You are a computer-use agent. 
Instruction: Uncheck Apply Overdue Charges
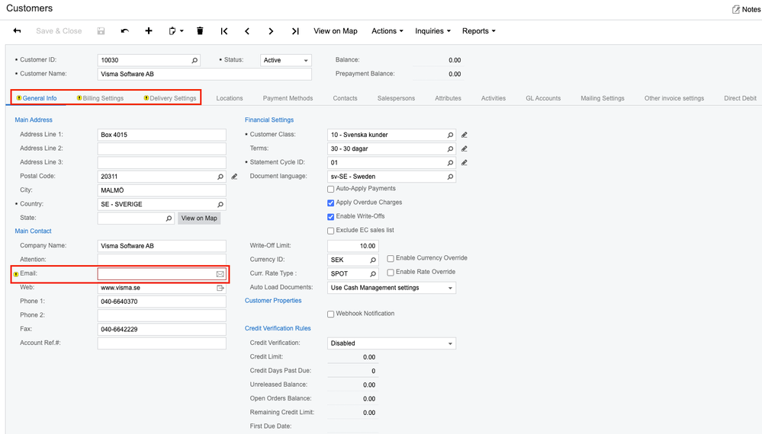coord(330,203)
